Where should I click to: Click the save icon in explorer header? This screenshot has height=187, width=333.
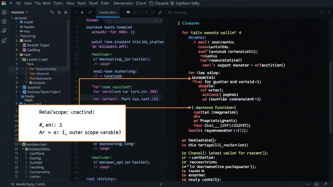click(x=59, y=12)
